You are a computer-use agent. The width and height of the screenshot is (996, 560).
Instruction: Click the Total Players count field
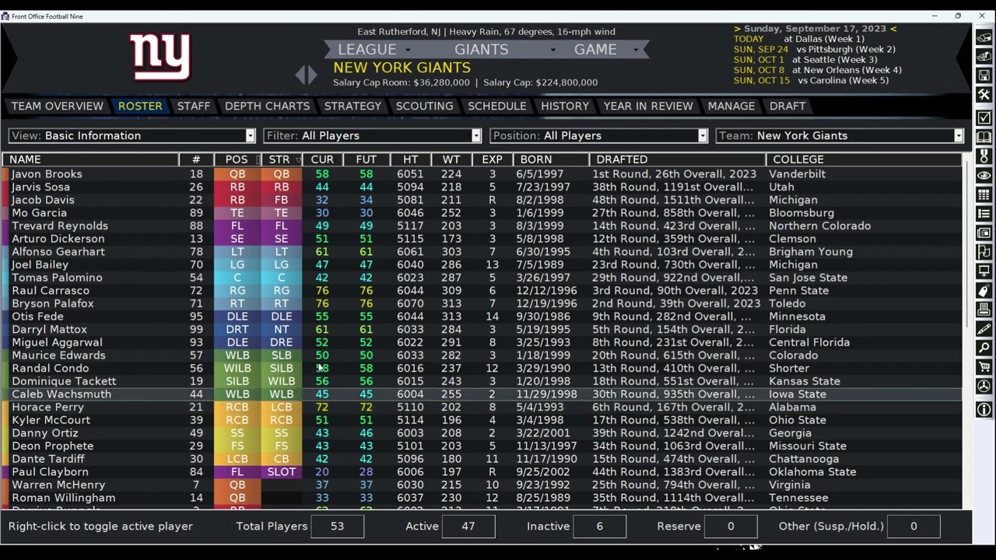pos(338,527)
